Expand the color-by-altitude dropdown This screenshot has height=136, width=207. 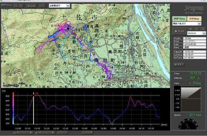coord(187,23)
